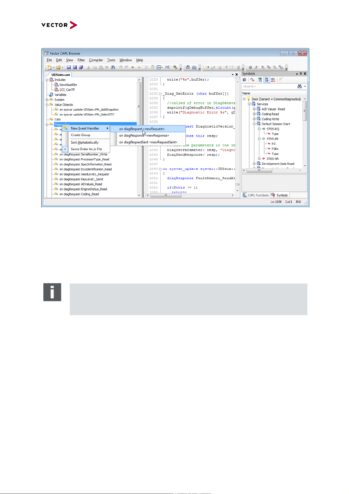
Task: Click the binoculars search icon in Symbols panel
Action: click(299, 86)
